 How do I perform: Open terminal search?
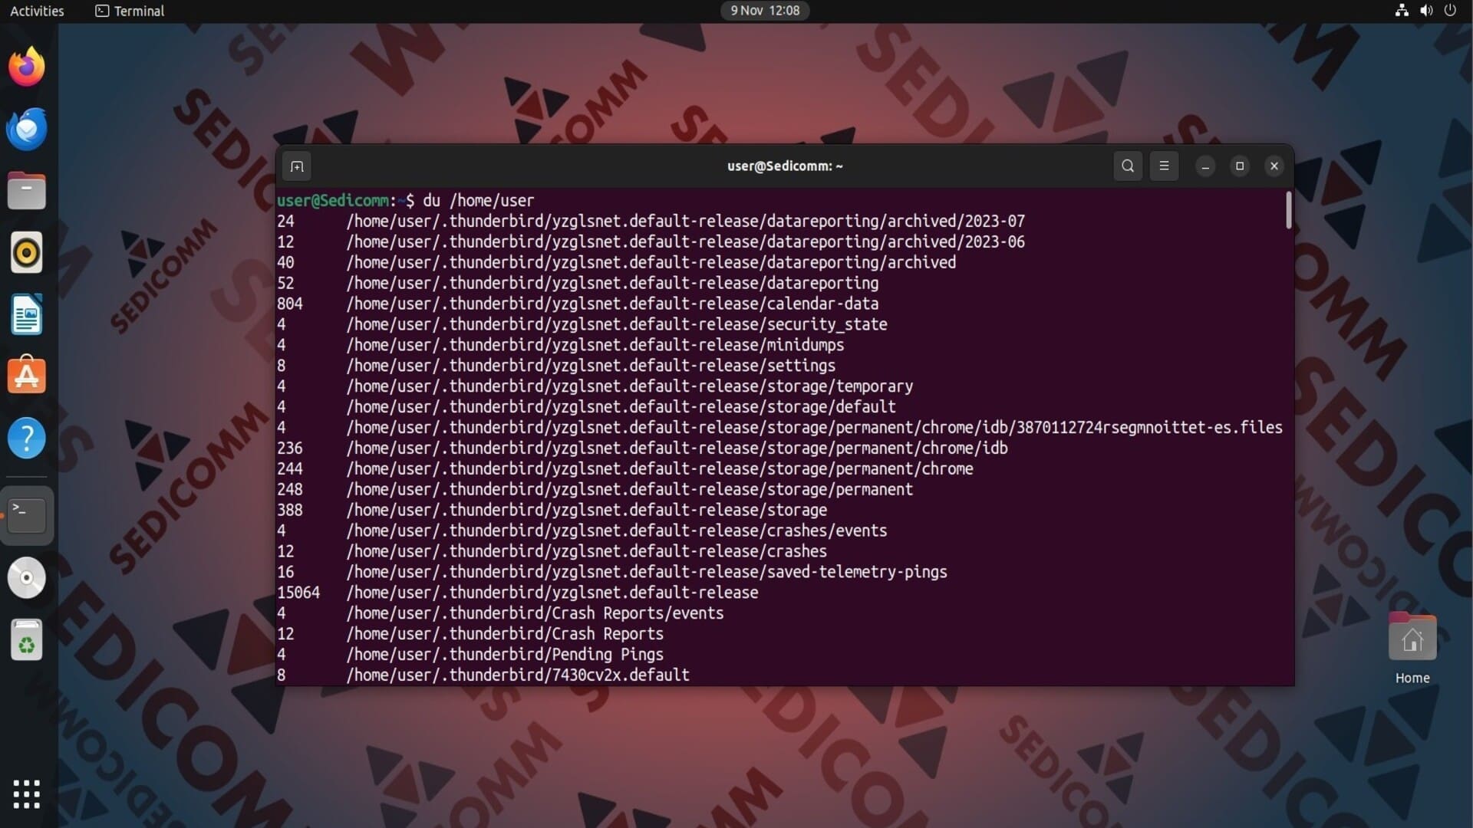coord(1128,166)
